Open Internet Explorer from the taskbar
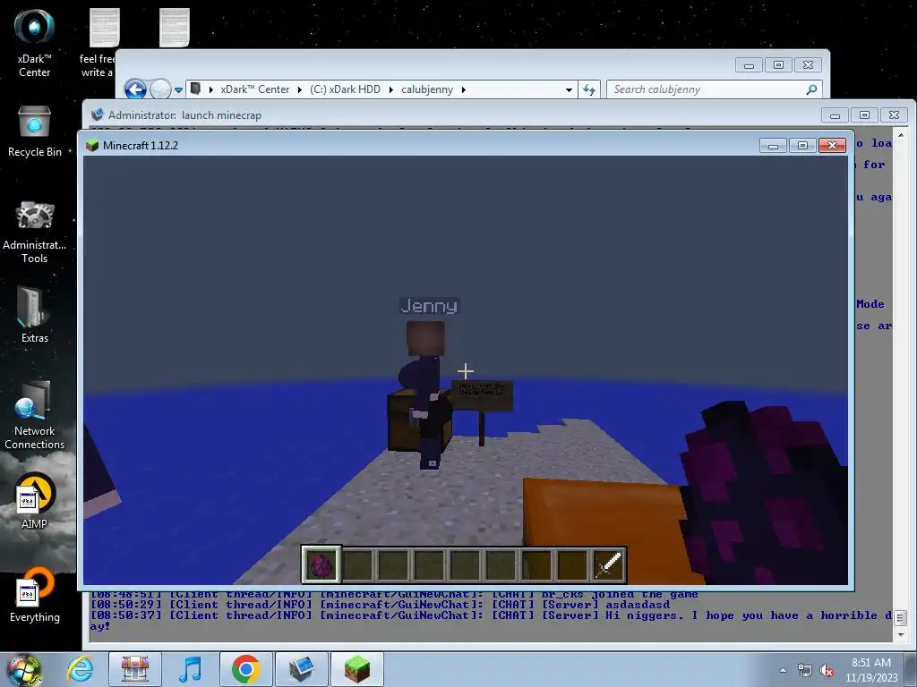Image resolution: width=917 pixels, height=687 pixels. click(80, 669)
